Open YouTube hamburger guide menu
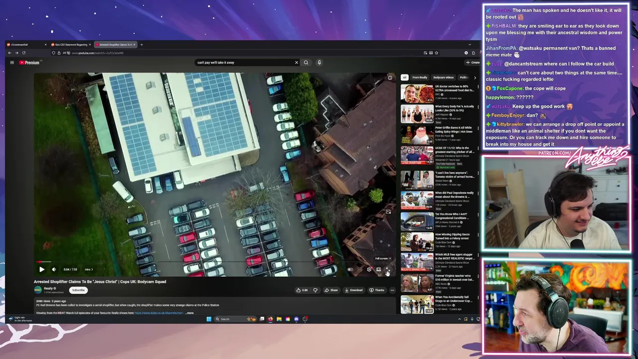Screen dimensions: 638x359 (x=12, y=62)
